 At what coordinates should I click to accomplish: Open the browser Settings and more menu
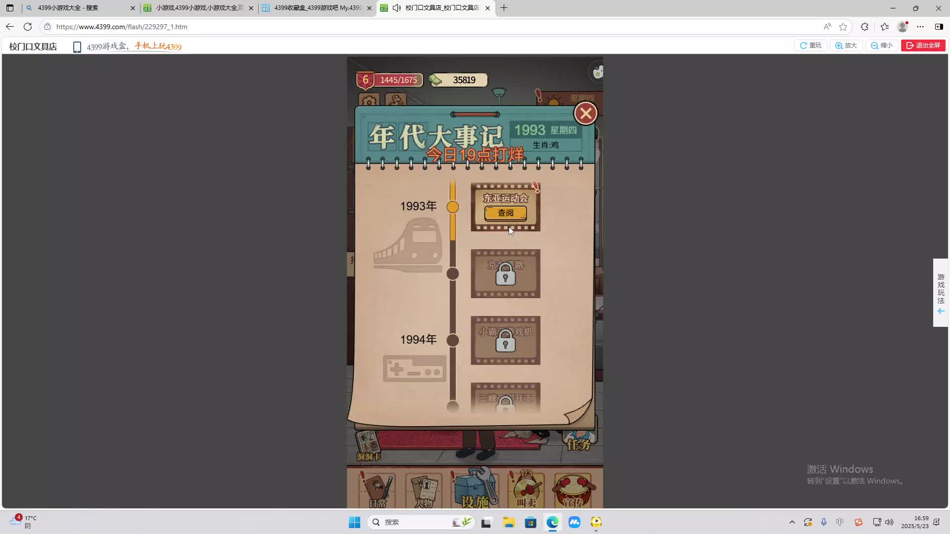pos(921,27)
